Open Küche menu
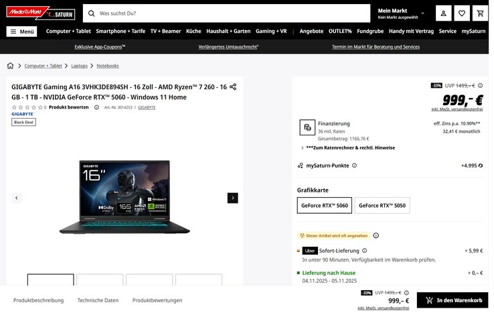 click(193, 31)
